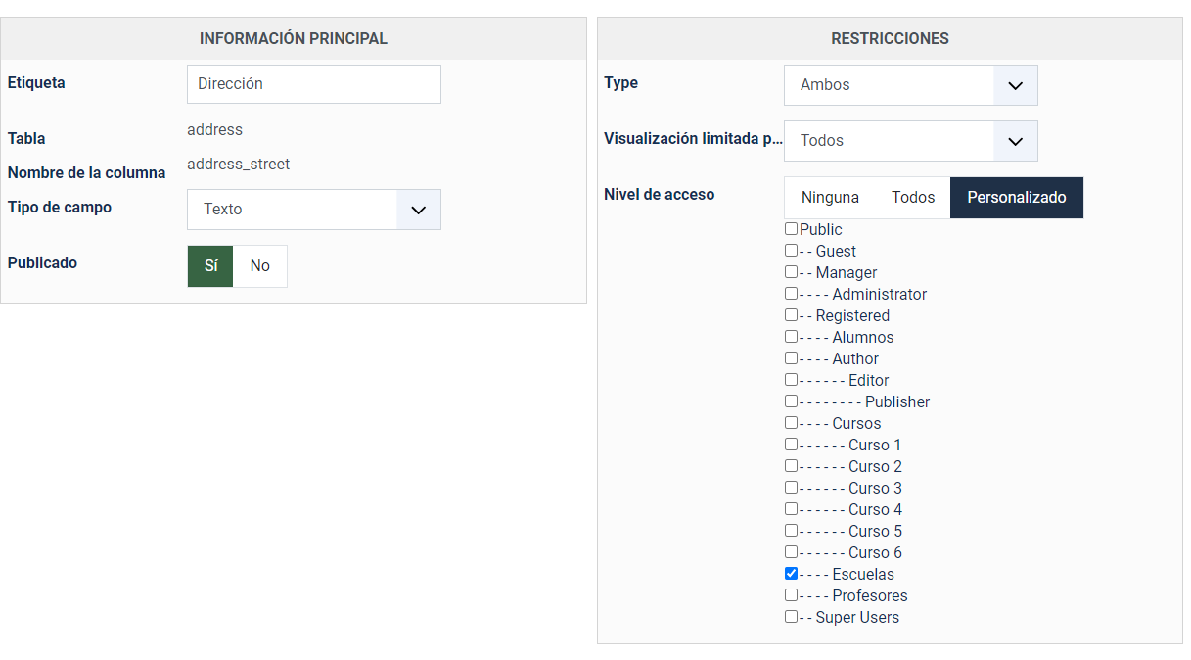Screen dimensions: 1191x660
Task: Choose Personalizado access level
Action: [x=1016, y=198]
